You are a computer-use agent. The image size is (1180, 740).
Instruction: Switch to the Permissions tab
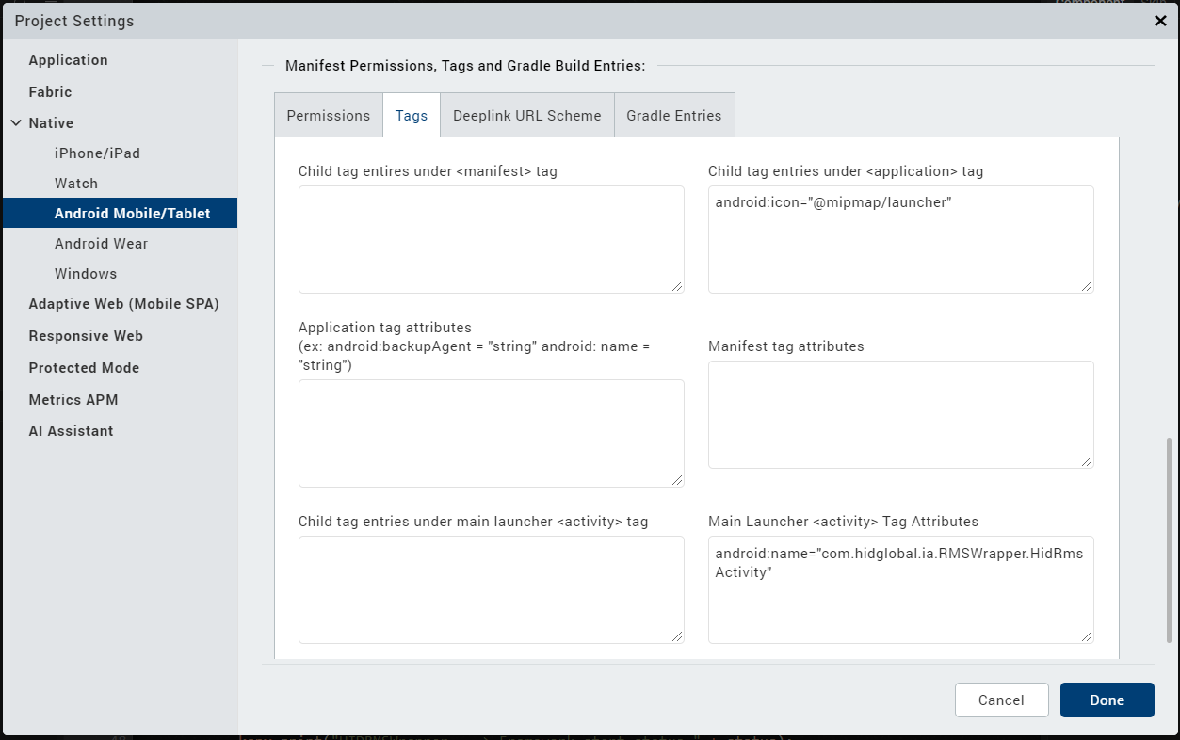pos(328,115)
